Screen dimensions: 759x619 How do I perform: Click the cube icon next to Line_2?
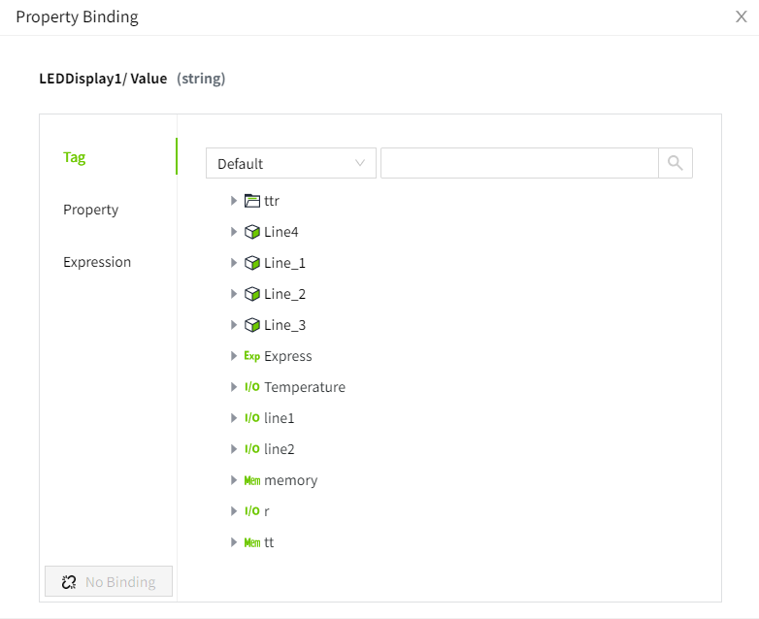[x=252, y=294]
